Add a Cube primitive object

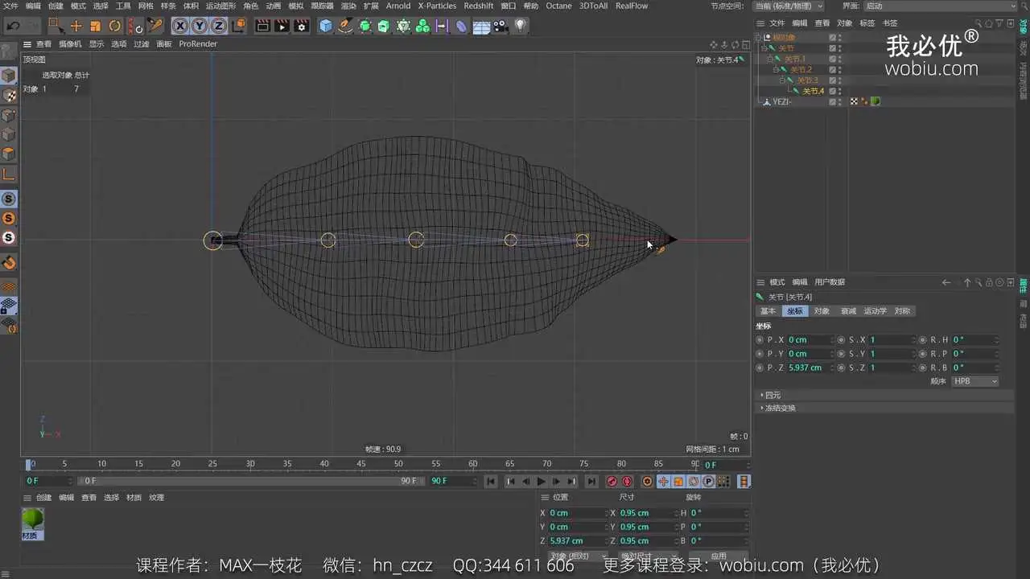[326, 26]
